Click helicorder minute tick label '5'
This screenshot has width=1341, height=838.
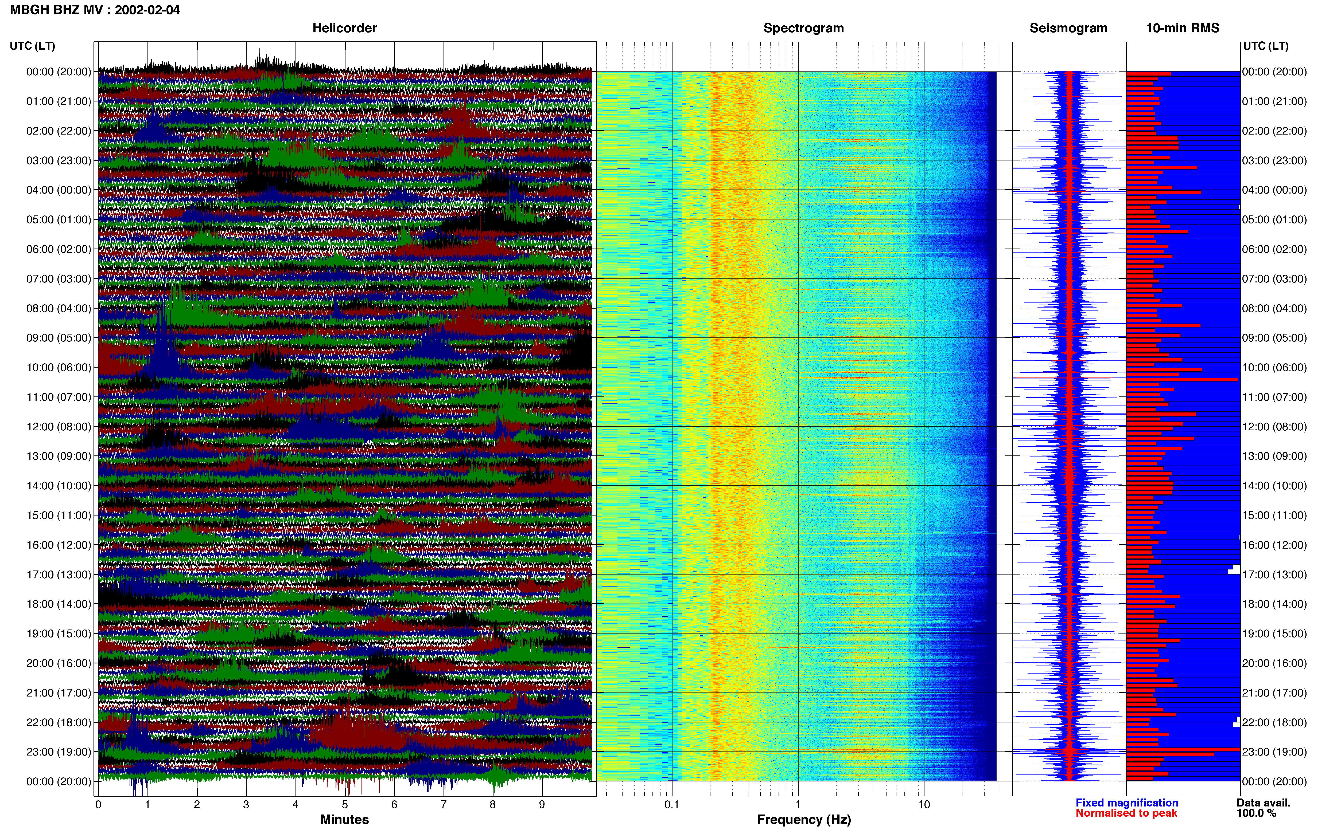click(x=345, y=805)
